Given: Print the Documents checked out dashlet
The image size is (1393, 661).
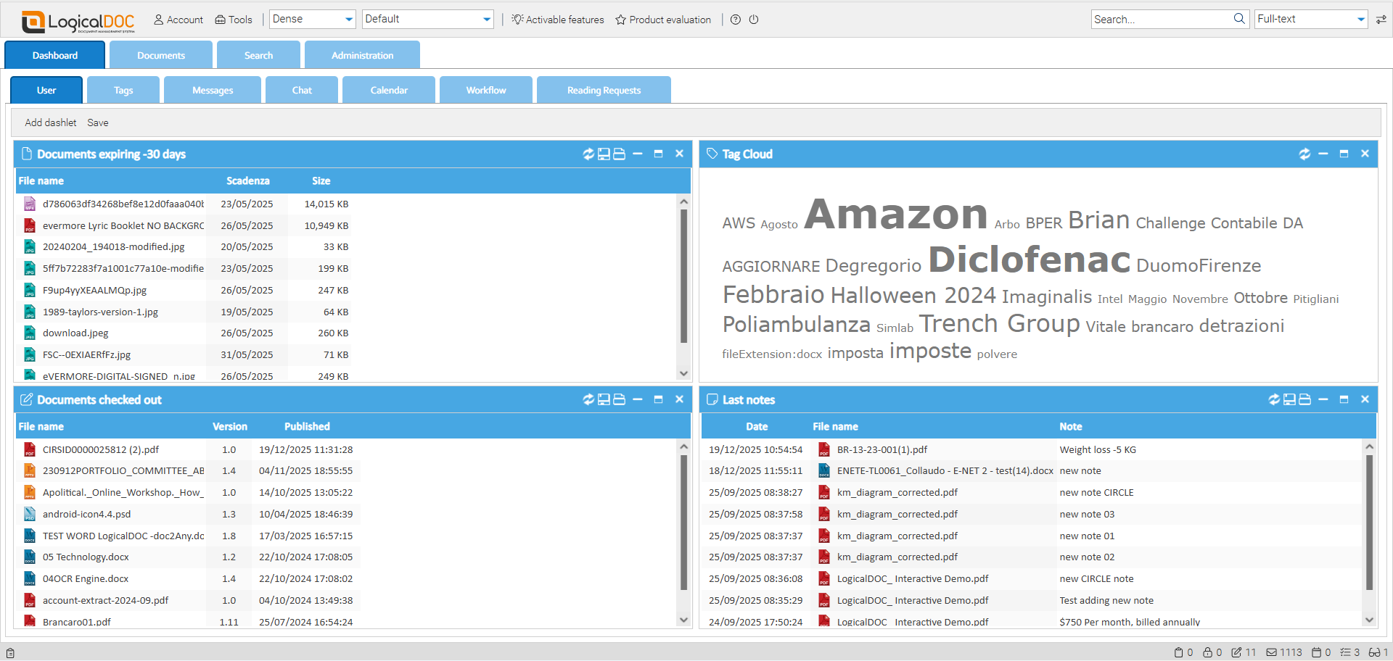Looking at the screenshot, I should (619, 399).
